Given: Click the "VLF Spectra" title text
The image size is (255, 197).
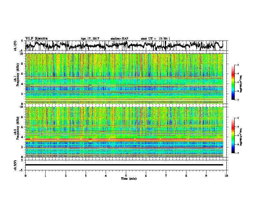Looking at the screenshot, I should 36,39.
